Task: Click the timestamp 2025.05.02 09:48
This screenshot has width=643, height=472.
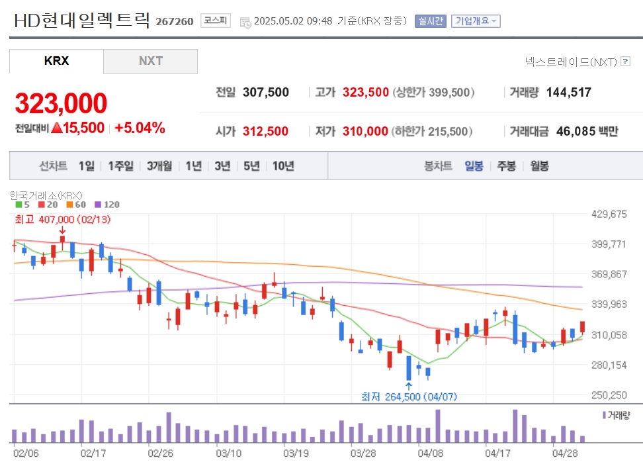Action: pos(293,21)
